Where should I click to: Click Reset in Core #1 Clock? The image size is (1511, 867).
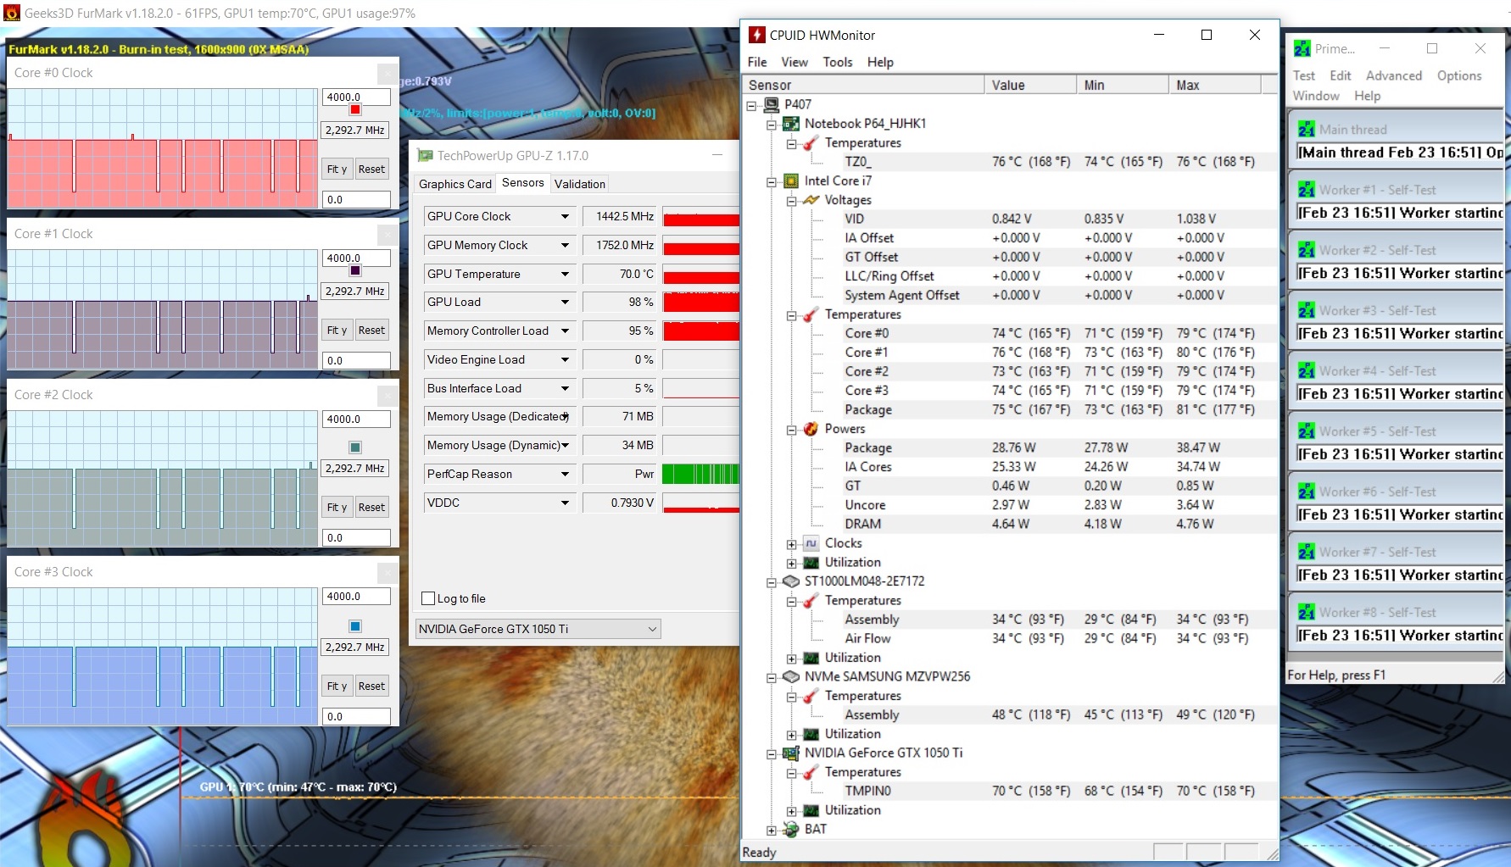point(371,330)
